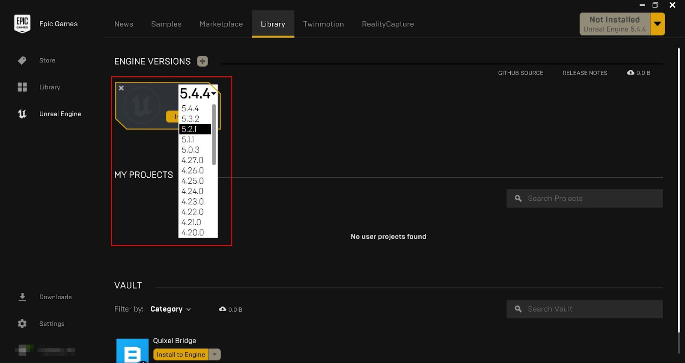The image size is (685, 363).
Task: Open the Release Notes link
Action: 585,73
